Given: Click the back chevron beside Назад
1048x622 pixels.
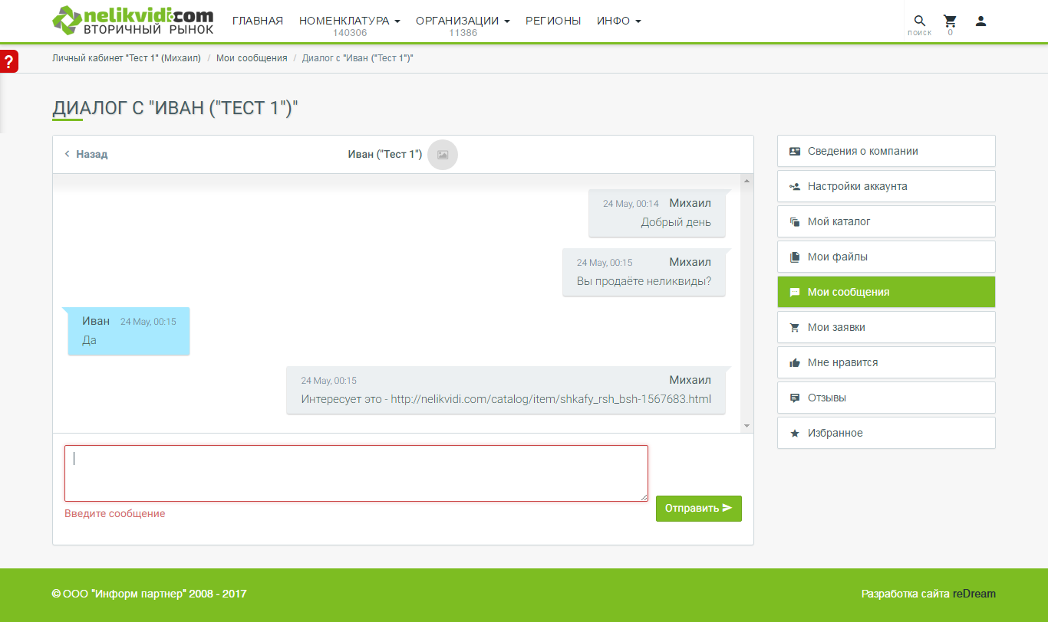Looking at the screenshot, I should pos(68,154).
